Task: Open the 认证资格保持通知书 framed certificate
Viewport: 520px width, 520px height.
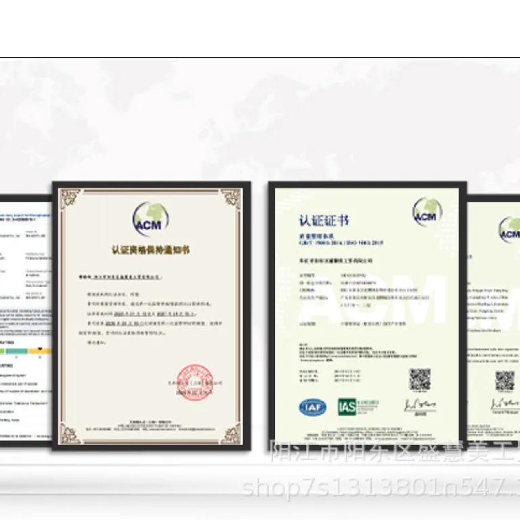Action: coord(152,316)
